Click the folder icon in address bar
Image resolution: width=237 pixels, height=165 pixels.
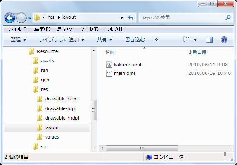[37, 17]
